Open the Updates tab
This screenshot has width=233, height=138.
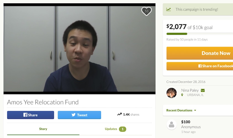[x=111, y=129]
